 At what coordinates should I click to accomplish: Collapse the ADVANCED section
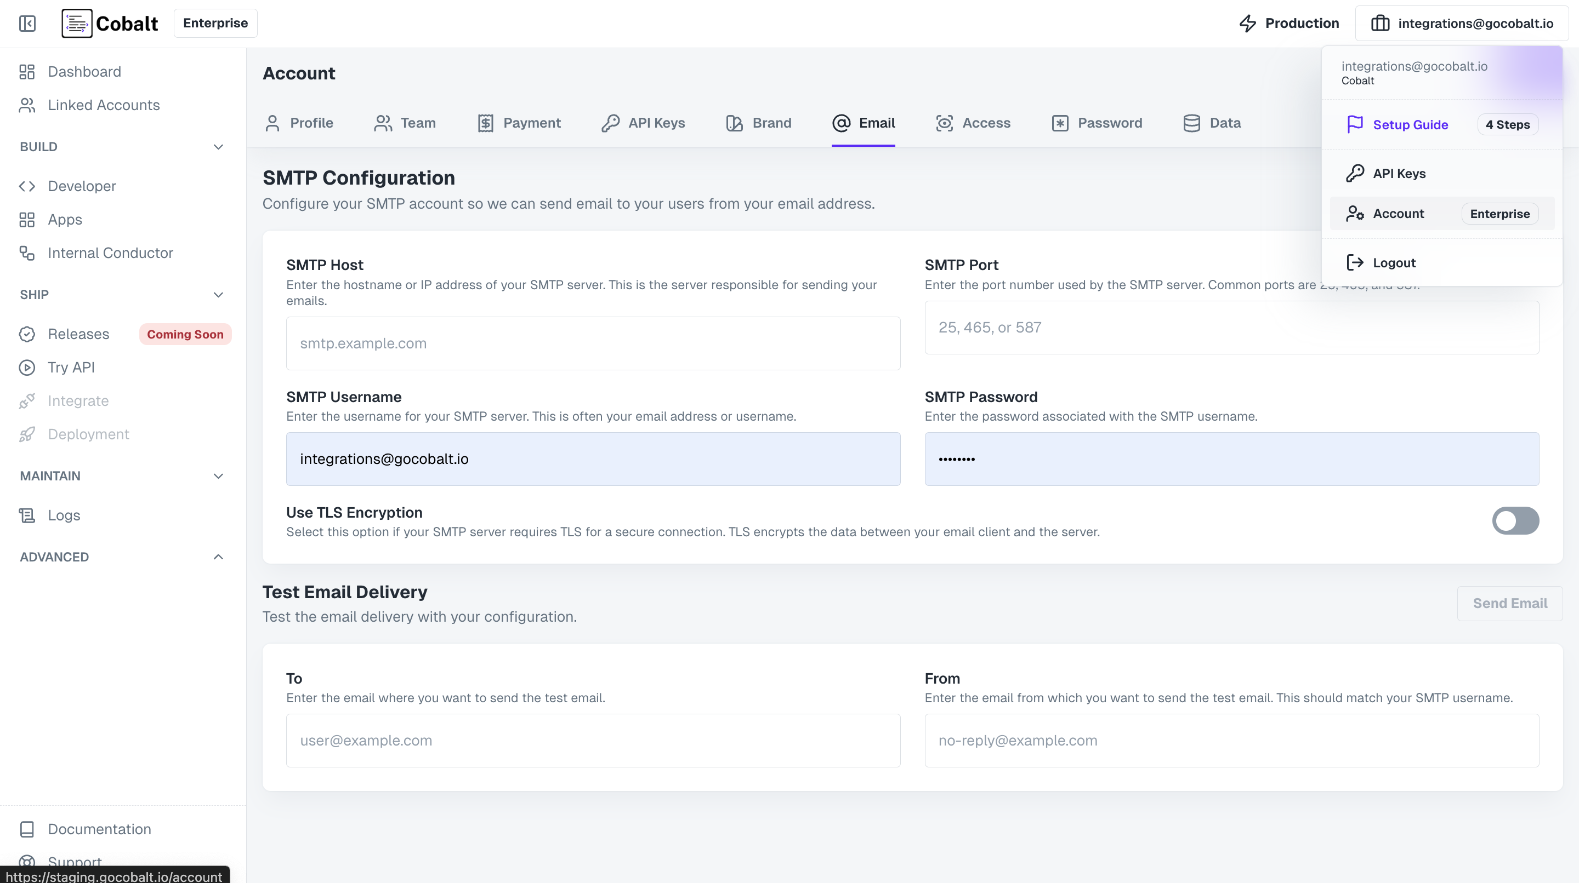(x=218, y=557)
